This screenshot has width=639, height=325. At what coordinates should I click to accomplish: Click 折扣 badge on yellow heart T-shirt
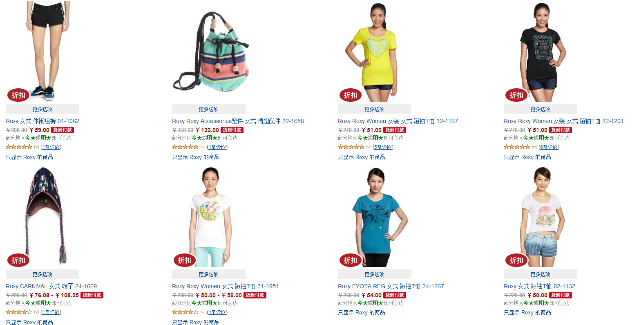[351, 95]
